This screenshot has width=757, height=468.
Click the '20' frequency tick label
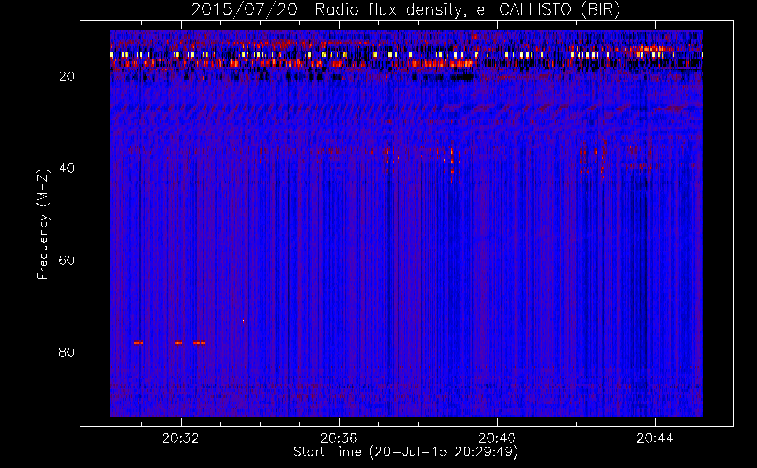pyautogui.click(x=67, y=76)
